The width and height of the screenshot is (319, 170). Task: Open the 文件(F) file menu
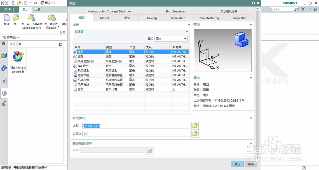[x=9, y=9]
